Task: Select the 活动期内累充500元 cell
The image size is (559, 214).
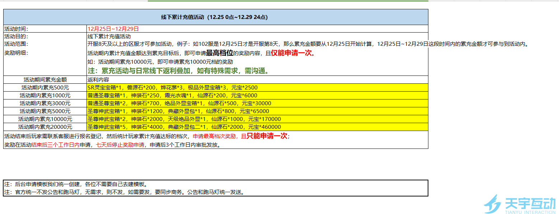Action: [x=45, y=87]
